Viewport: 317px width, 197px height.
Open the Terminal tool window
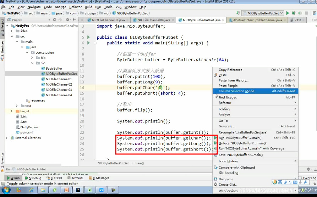pyautogui.click(x=75, y=178)
